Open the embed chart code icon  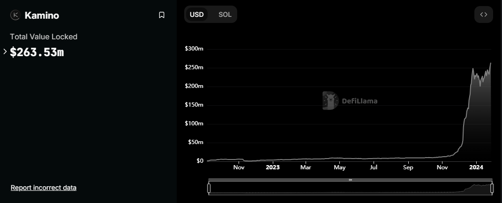pyautogui.click(x=483, y=14)
